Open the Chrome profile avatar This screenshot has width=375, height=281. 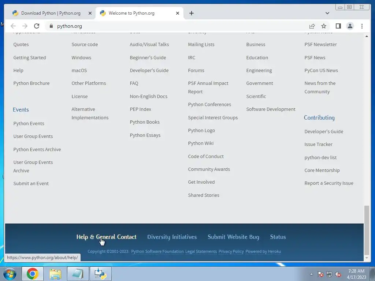coord(350,26)
